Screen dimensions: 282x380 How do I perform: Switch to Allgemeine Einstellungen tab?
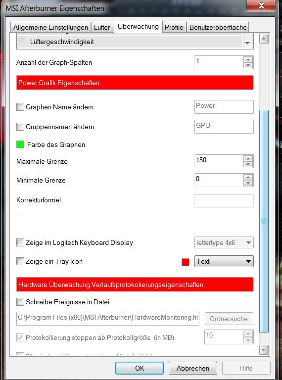tap(50, 27)
